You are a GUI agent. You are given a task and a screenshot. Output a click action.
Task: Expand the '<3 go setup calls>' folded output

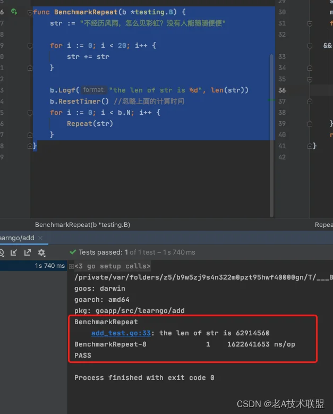(71, 266)
